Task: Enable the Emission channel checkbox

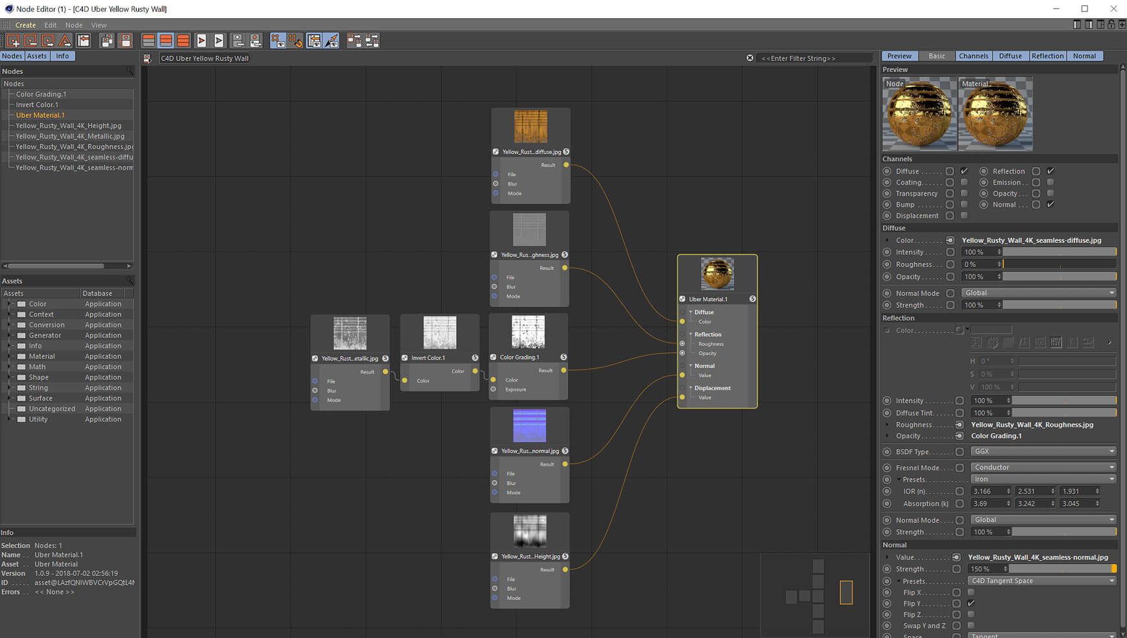Action: pyautogui.click(x=1051, y=183)
